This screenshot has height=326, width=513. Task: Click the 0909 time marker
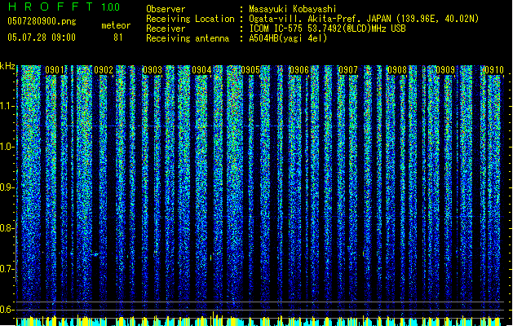click(445, 70)
